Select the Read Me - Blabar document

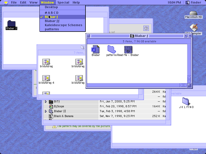[128, 50]
